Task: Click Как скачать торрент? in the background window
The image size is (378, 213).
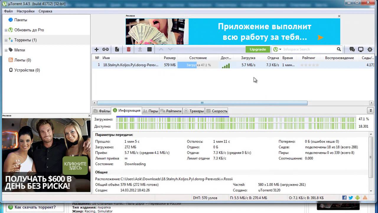Action: [x=35, y=207]
